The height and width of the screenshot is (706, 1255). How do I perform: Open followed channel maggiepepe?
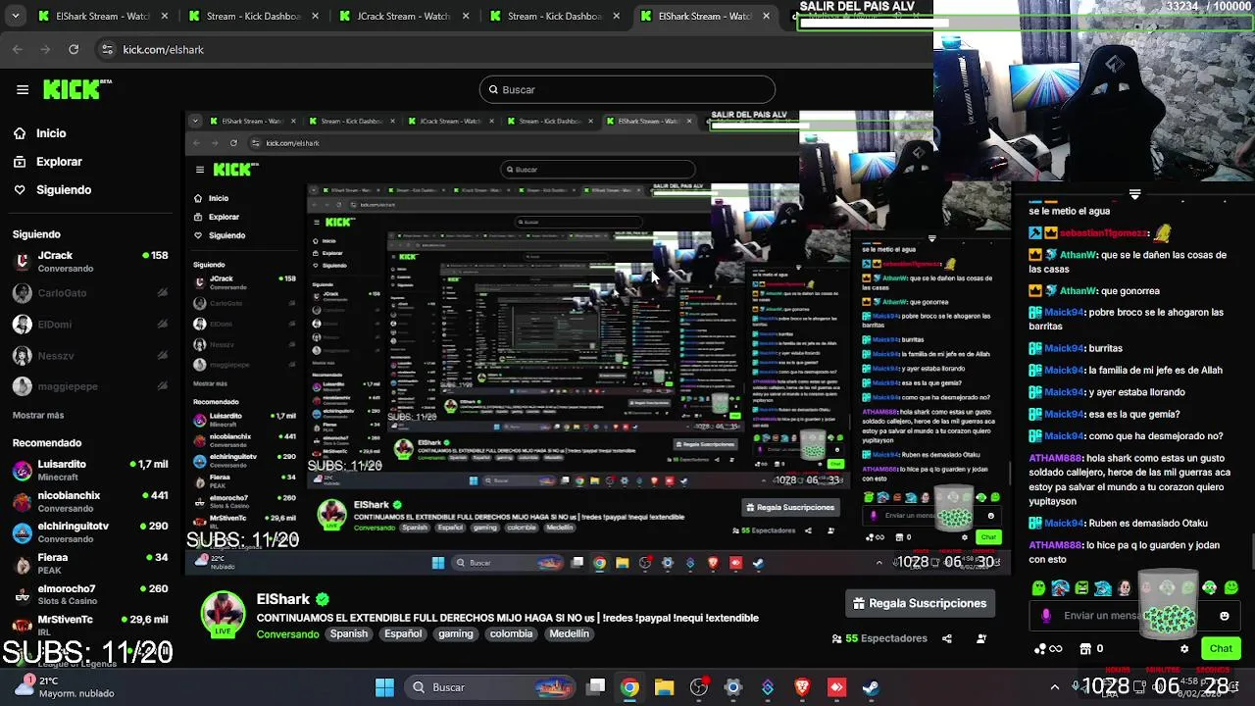(x=90, y=386)
